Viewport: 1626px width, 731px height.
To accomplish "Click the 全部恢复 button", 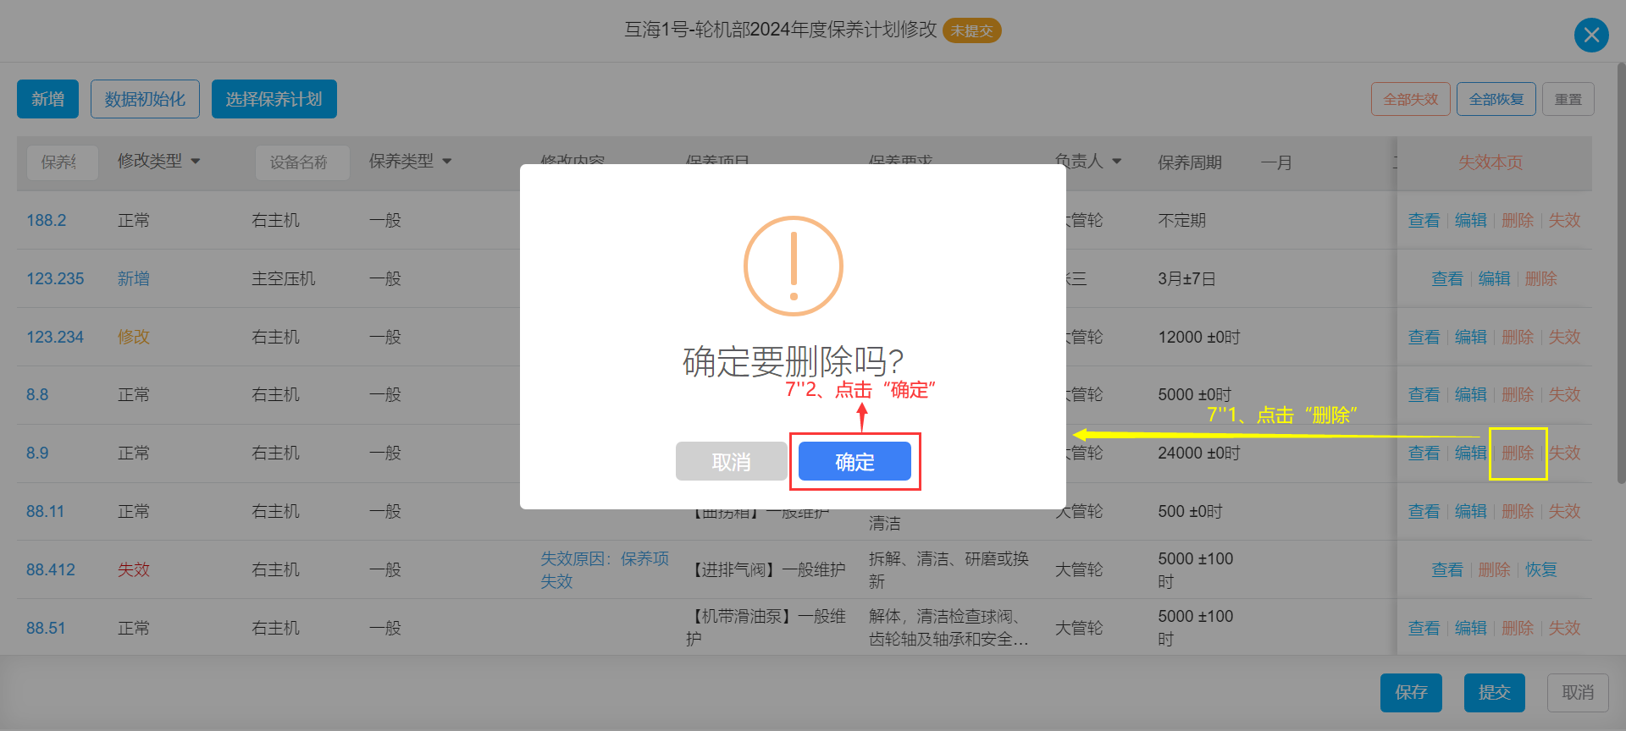I will coord(1496,99).
